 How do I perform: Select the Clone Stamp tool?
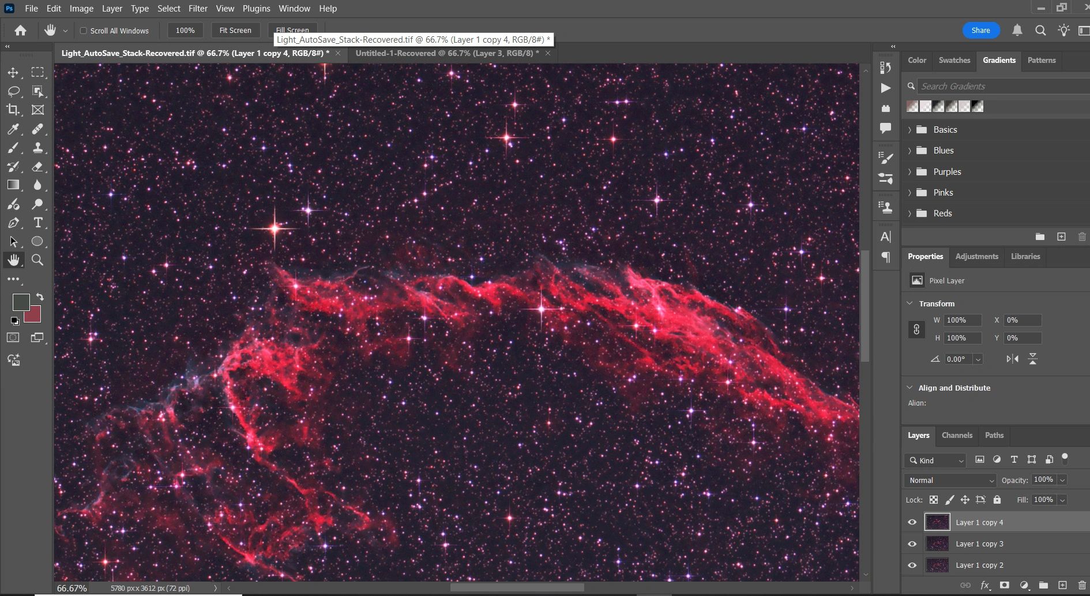[37, 148]
